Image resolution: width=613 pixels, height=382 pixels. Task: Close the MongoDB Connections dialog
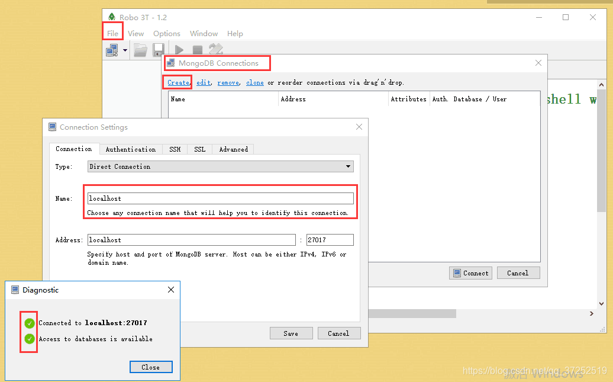(538, 63)
